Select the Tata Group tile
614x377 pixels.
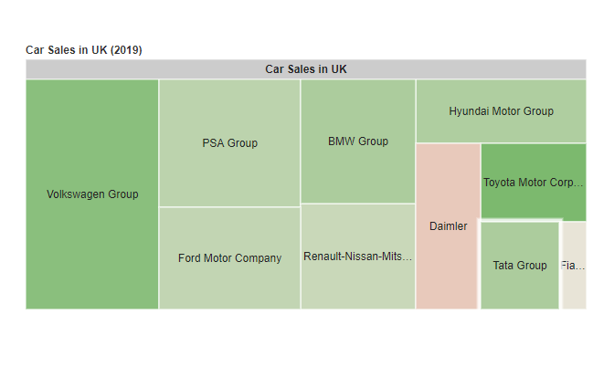[520, 266]
